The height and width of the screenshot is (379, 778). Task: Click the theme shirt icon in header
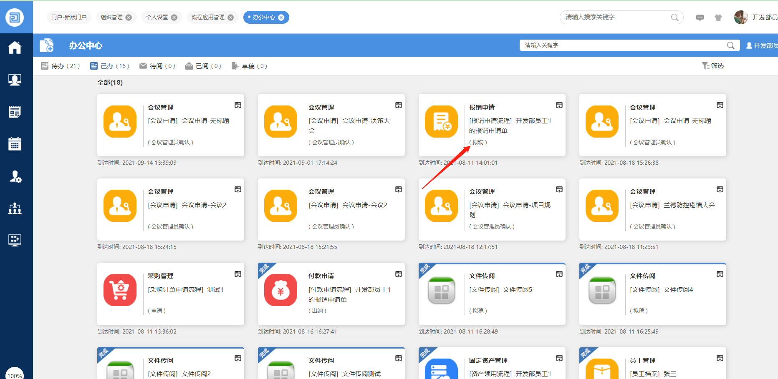[x=718, y=18]
